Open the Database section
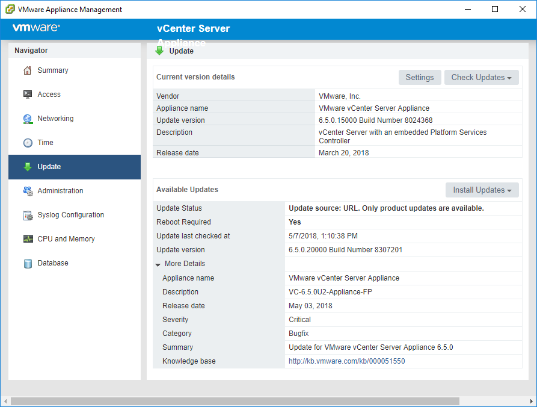Image resolution: width=537 pixels, height=407 pixels. pyautogui.click(x=75, y=263)
